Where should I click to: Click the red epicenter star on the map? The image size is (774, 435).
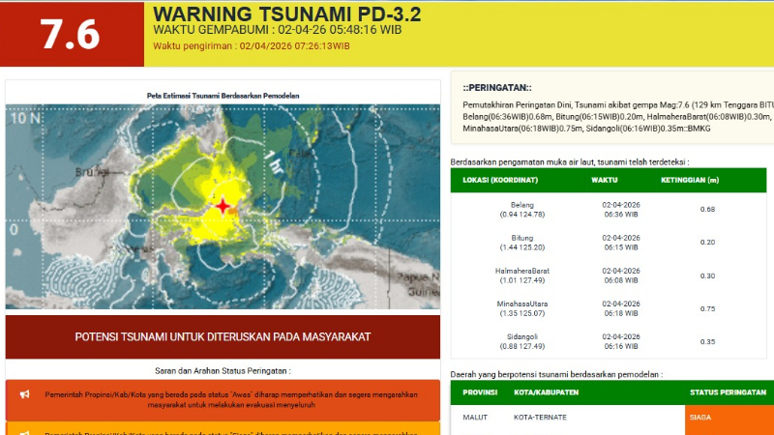[x=223, y=206]
